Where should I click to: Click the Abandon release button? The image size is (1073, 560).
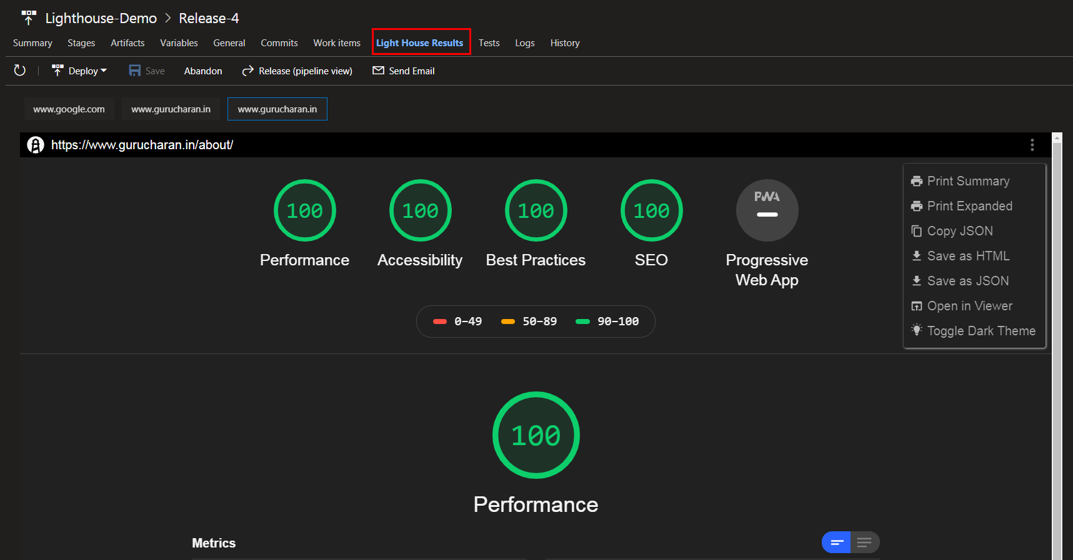pyautogui.click(x=203, y=71)
